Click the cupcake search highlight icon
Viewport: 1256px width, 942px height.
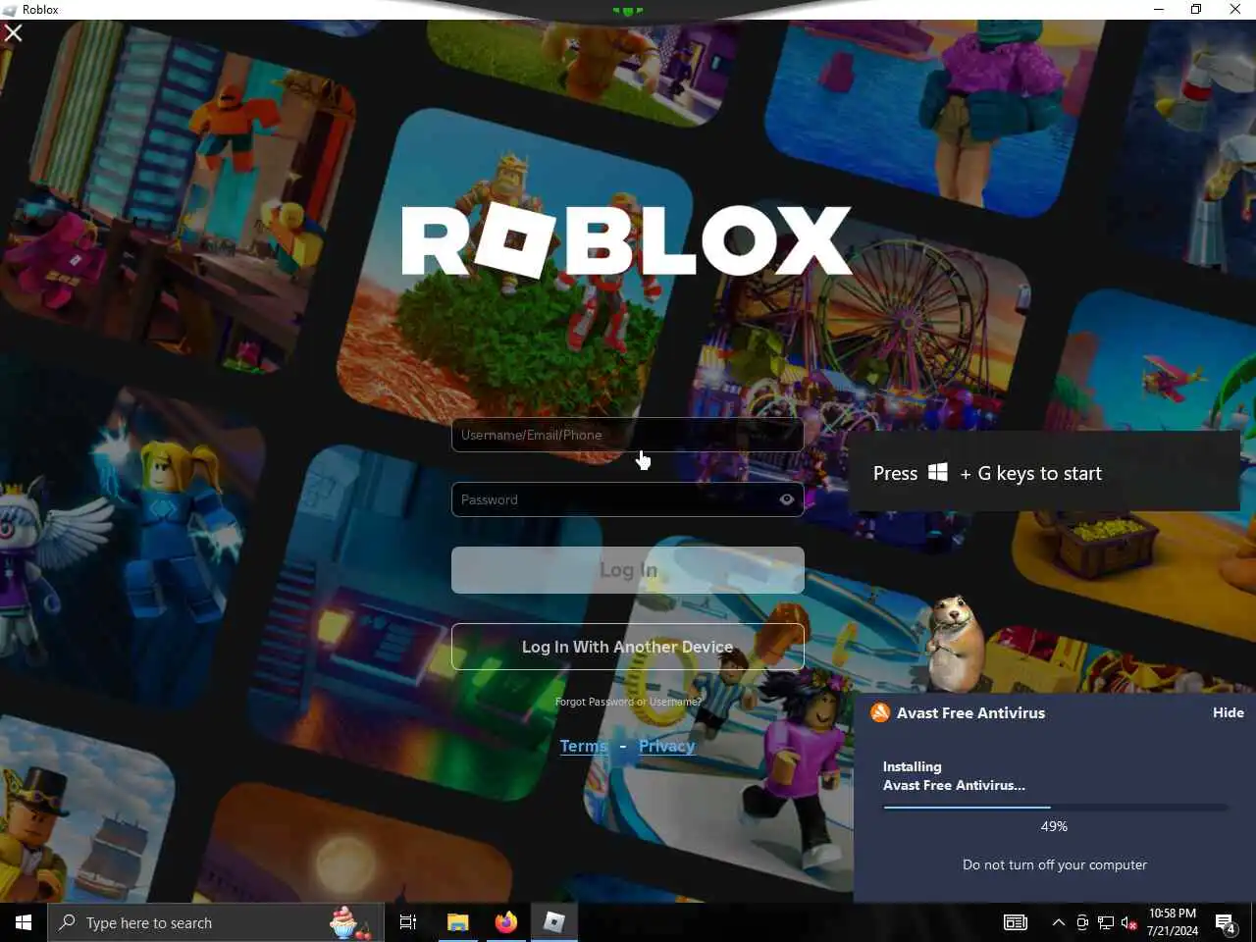[348, 922]
